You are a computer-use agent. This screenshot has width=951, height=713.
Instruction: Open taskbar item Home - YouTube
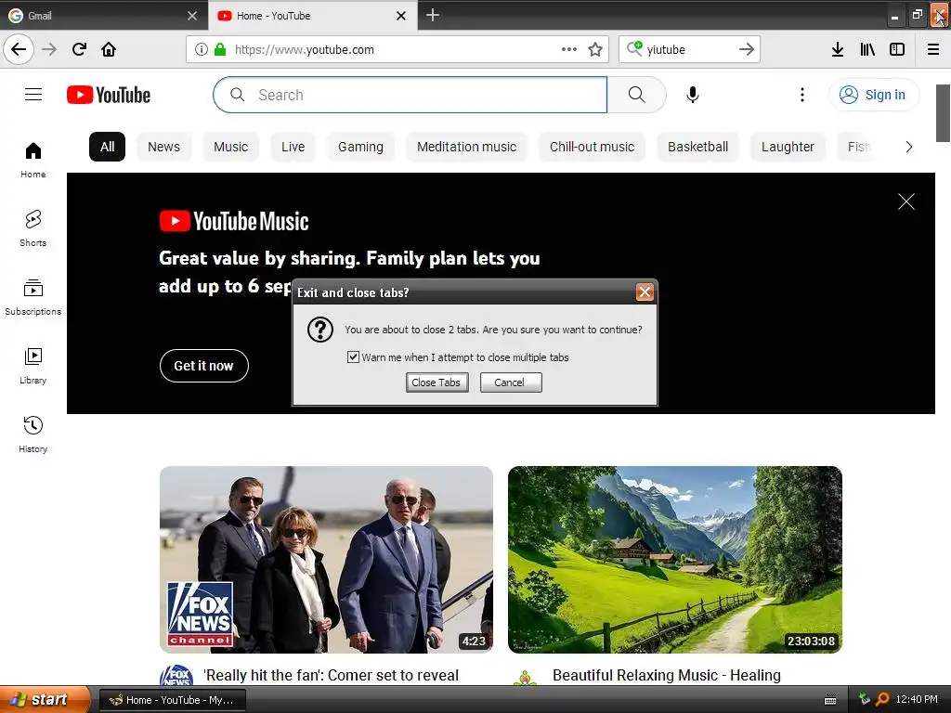click(172, 700)
